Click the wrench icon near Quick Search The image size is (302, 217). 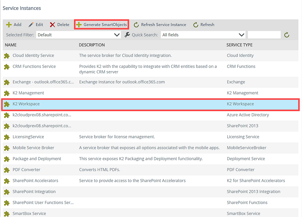tap(127, 35)
